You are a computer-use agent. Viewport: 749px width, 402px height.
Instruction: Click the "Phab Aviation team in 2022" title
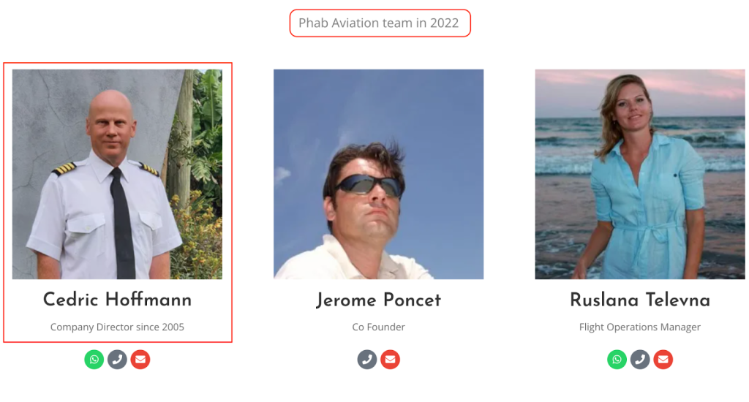tap(379, 23)
